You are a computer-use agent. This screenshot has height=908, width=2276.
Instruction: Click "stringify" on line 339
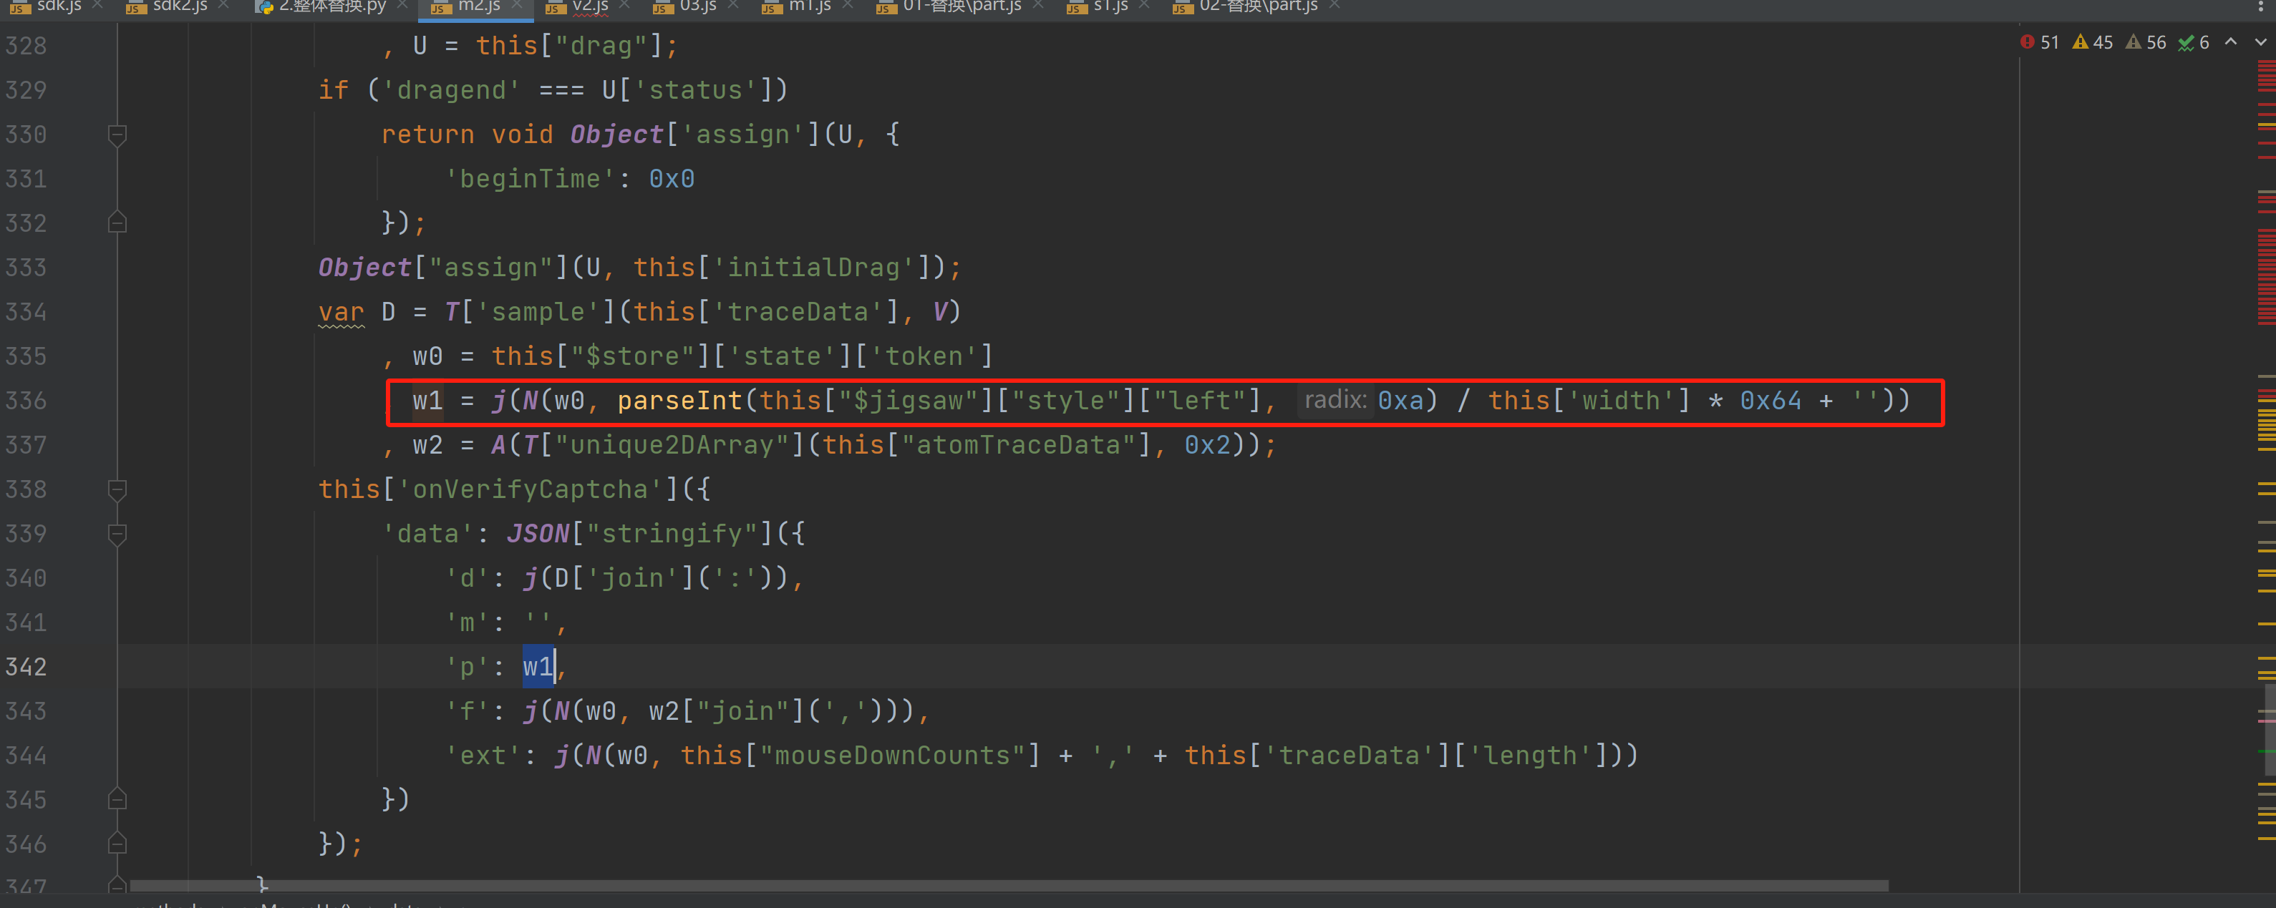click(672, 534)
